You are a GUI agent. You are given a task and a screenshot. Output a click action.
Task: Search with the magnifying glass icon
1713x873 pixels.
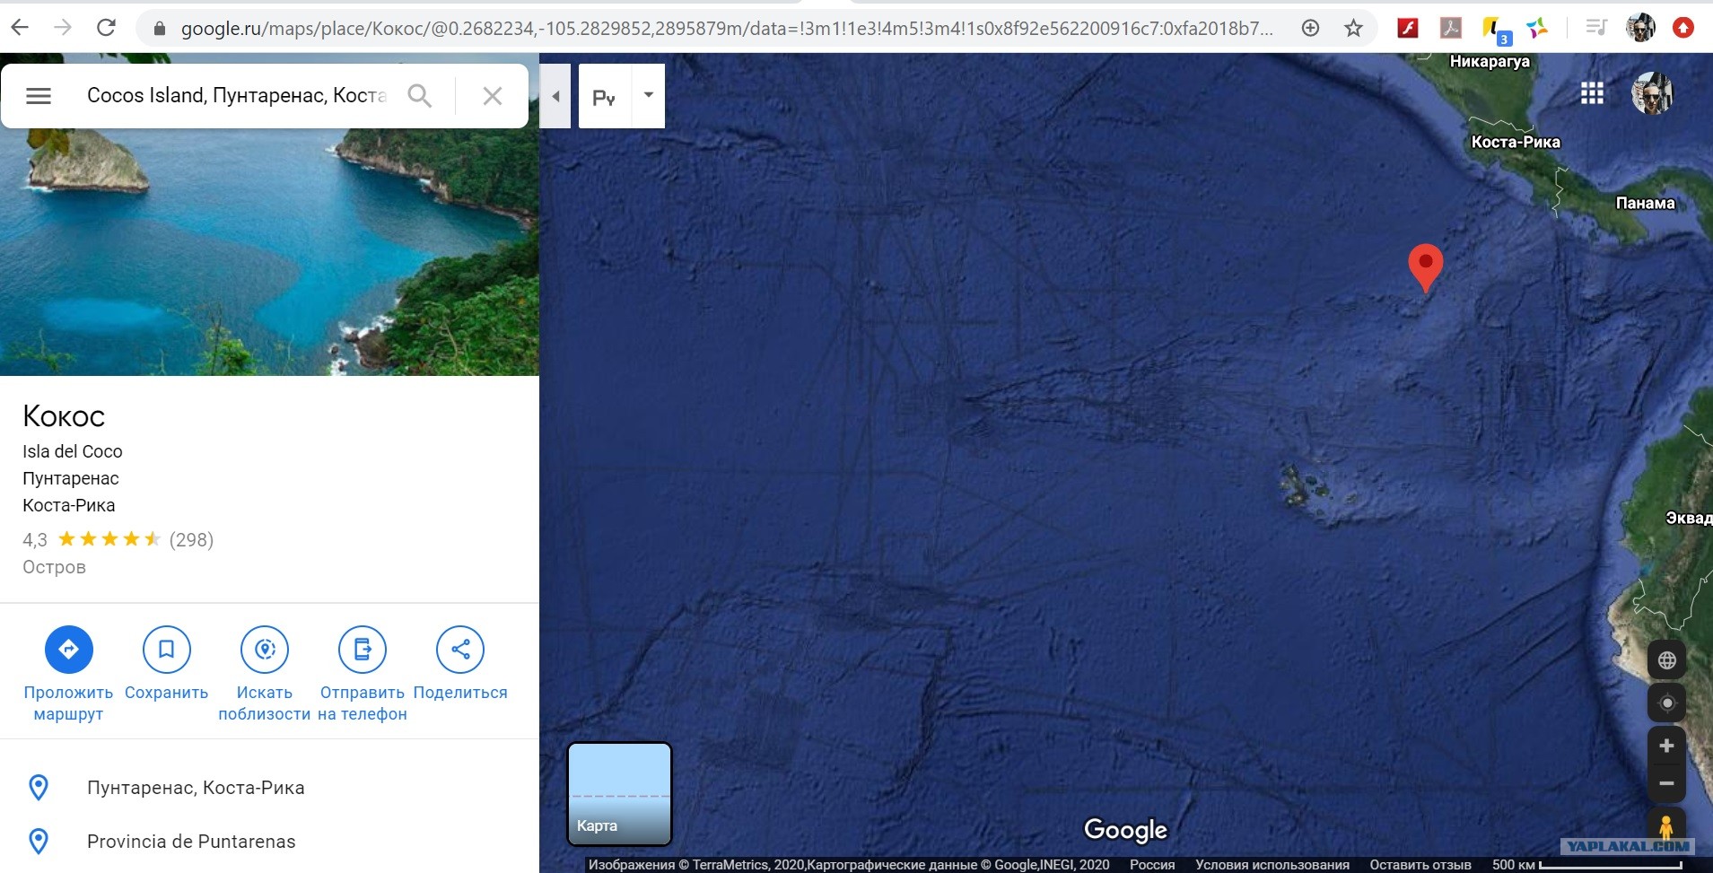click(420, 96)
